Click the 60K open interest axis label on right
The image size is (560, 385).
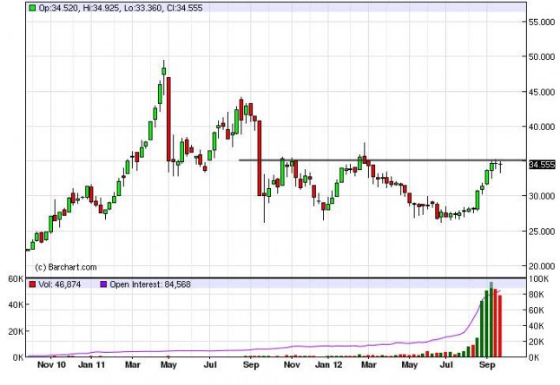point(536,310)
